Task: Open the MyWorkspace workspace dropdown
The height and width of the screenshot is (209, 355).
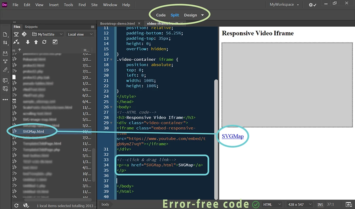Action: tap(284, 5)
